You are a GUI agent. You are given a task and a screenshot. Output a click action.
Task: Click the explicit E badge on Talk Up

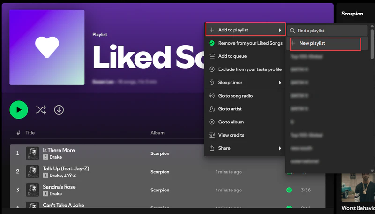(x=45, y=176)
